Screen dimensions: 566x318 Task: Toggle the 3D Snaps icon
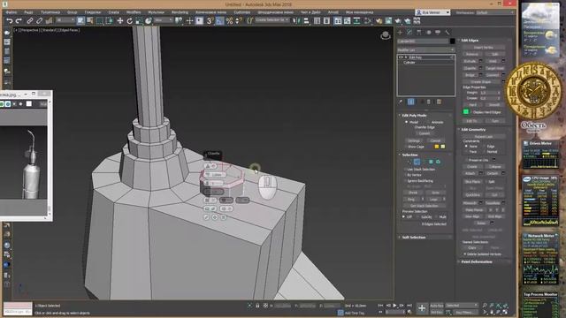pos(210,21)
